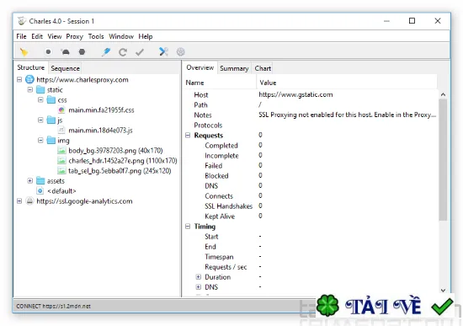This screenshot has height=326, width=463.
Task: Click globe icon of charlesproxy.com host
Action: pyautogui.click(x=29, y=79)
